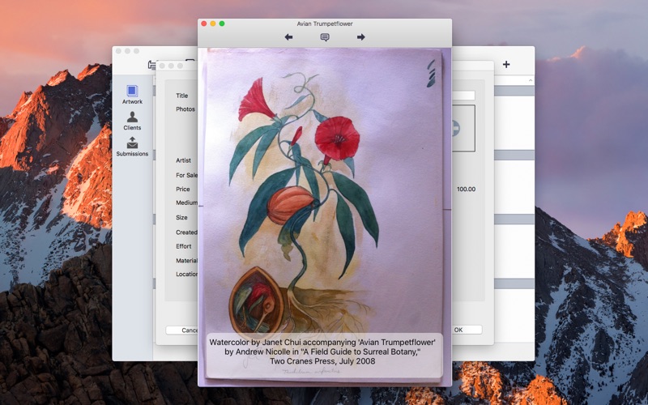This screenshot has width=648, height=405.
Task: Go to next photo with right arrow
Action: pos(360,37)
